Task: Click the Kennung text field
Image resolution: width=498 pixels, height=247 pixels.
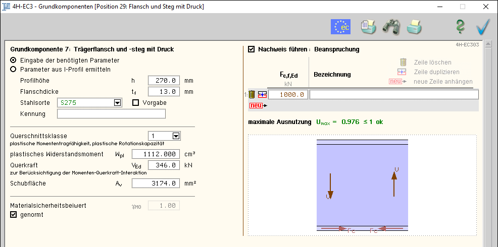Action: pos(111,114)
